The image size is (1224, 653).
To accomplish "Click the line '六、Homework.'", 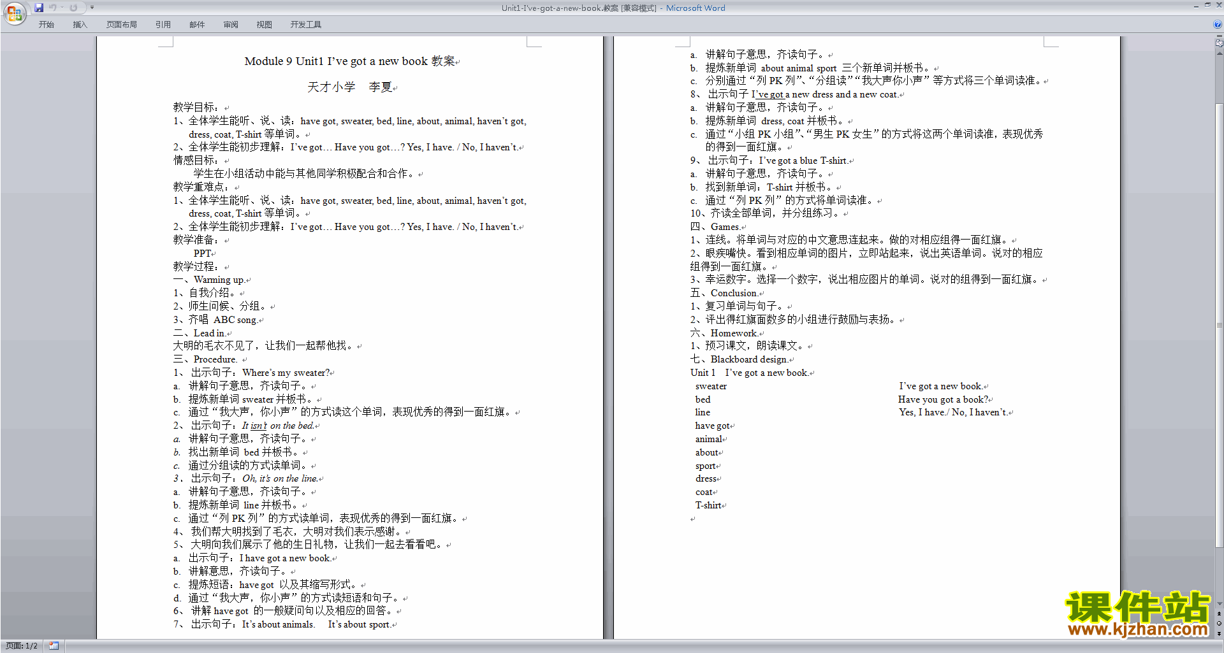I will [x=724, y=333].
